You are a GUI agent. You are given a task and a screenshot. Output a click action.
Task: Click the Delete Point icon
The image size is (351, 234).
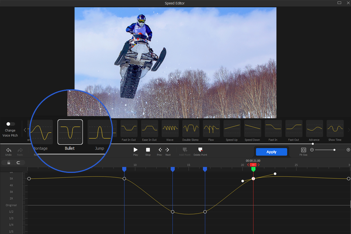(x=200, y=149)
